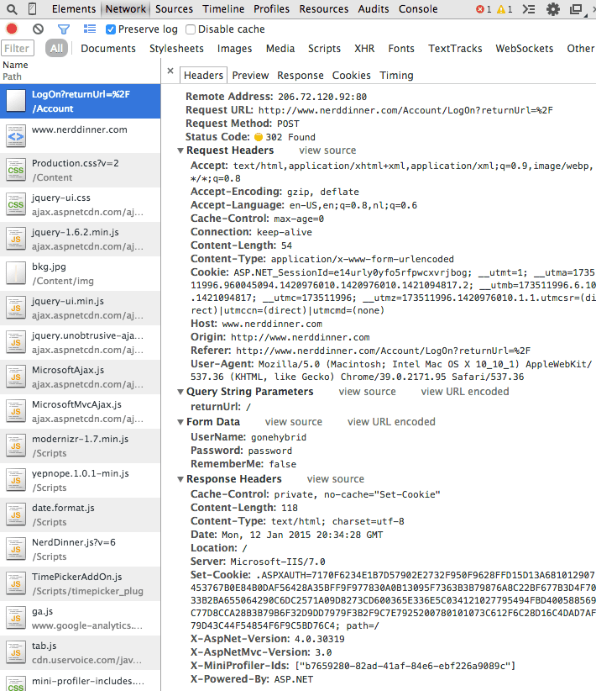Enable Disable cache checkbox
The width and height of the screenshot is (596, 691).
(191, 29)
